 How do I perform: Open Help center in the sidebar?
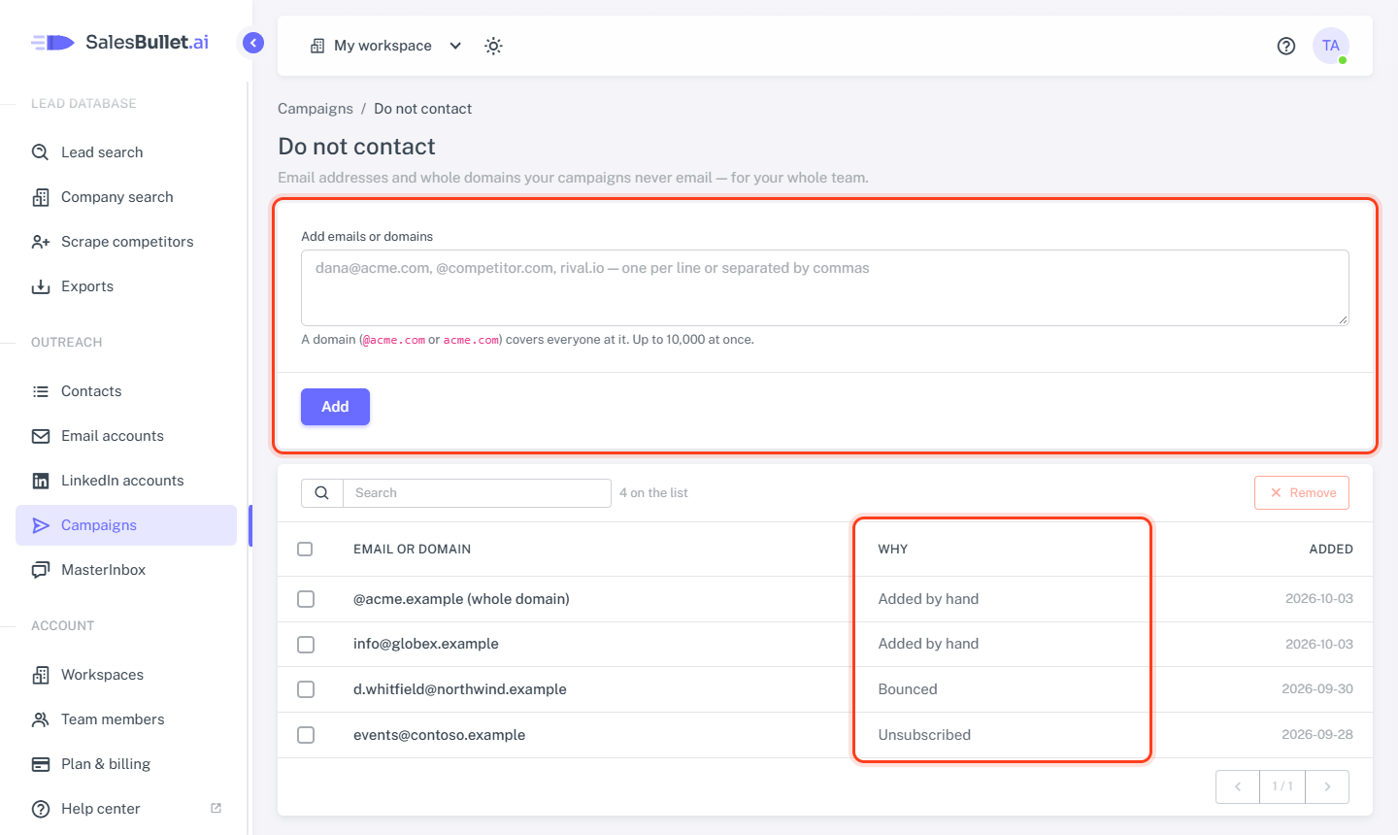[x=126, y=809]
